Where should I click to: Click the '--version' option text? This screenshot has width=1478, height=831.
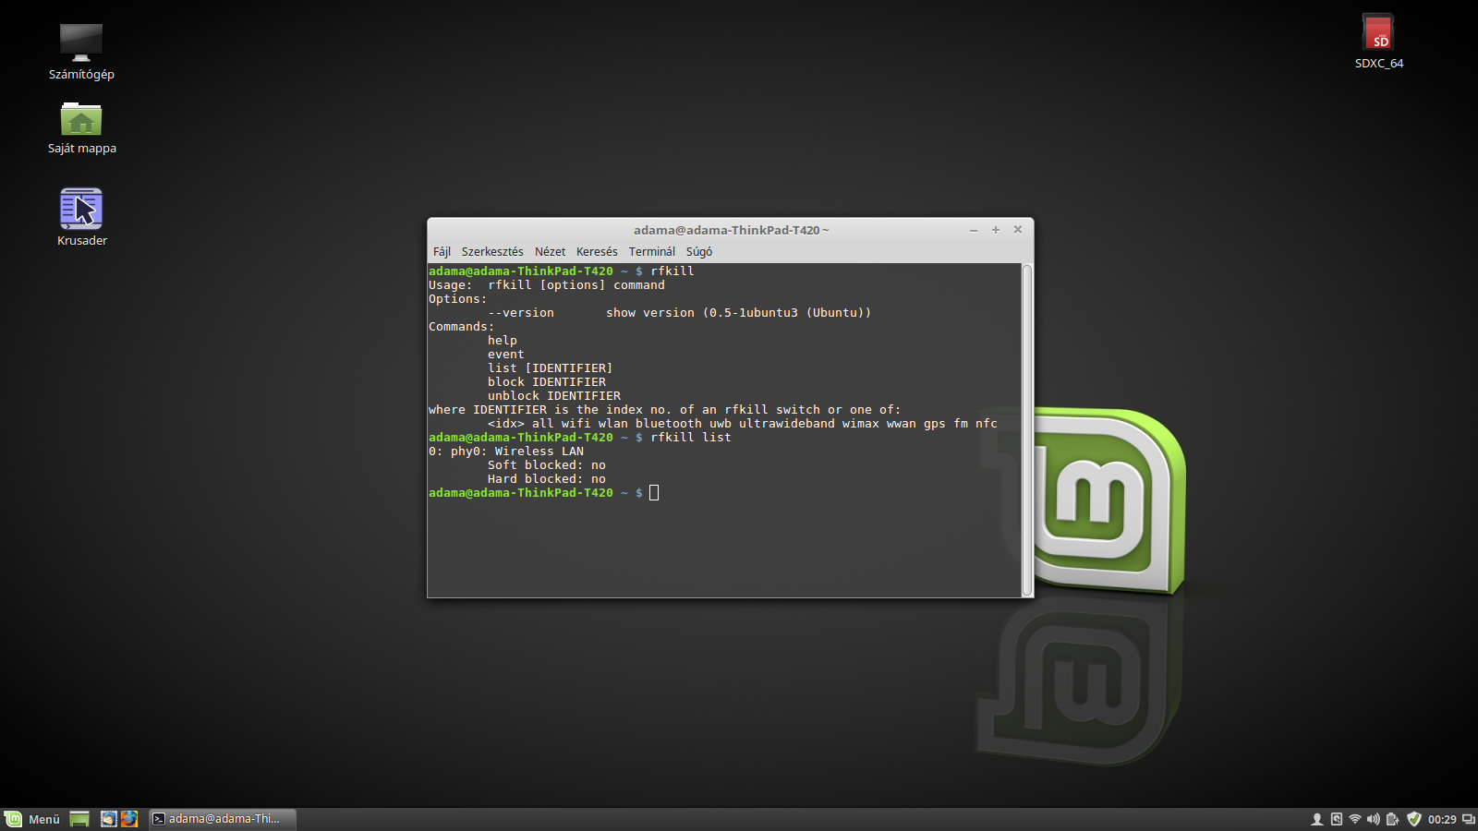[x=521, y=313]
